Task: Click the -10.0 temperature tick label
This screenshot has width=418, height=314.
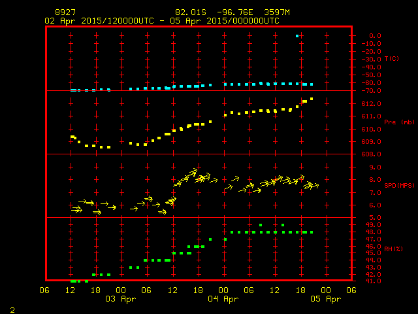Action: (372, 44)
